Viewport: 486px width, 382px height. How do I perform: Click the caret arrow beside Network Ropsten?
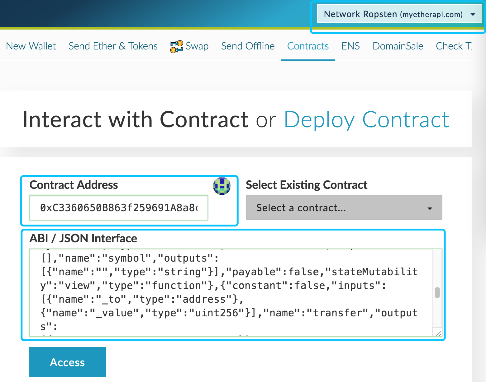473,15
